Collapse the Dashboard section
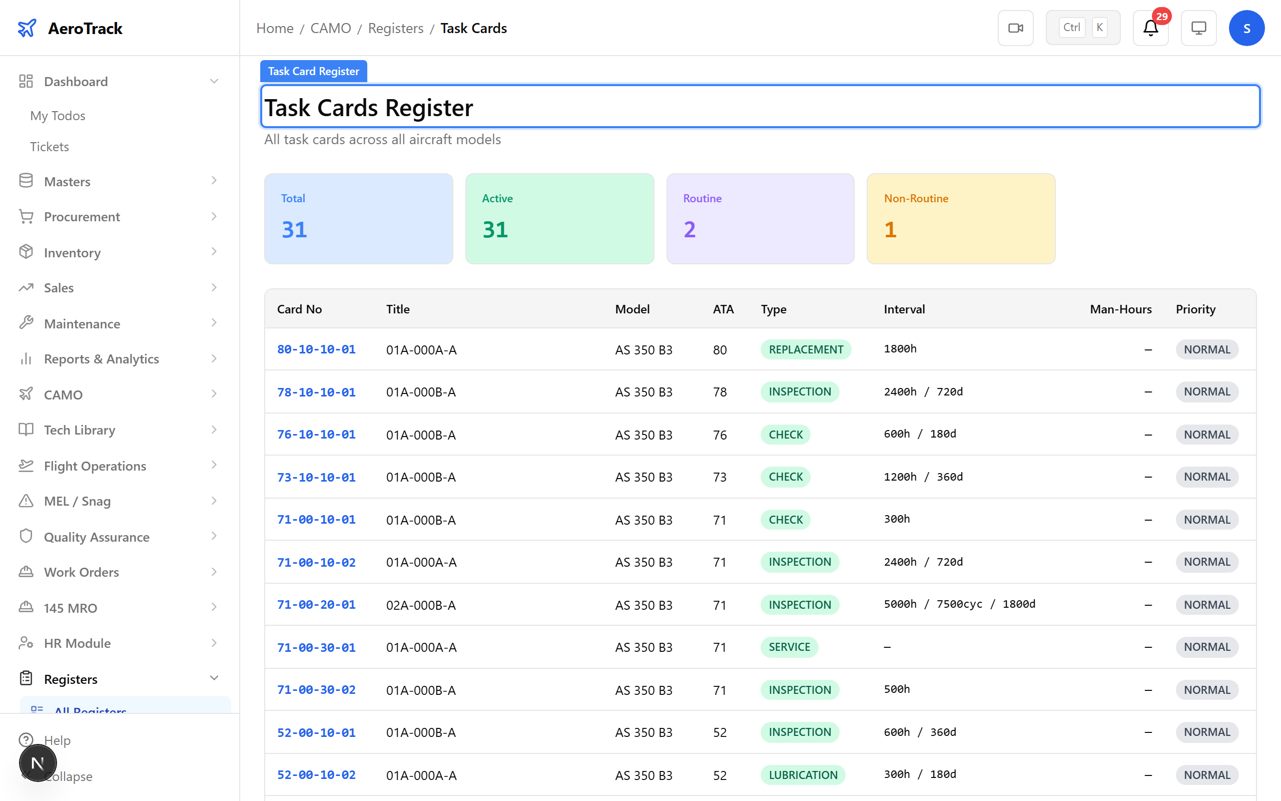This screenshot has width=1281, height=801. [x=214, y=81]
